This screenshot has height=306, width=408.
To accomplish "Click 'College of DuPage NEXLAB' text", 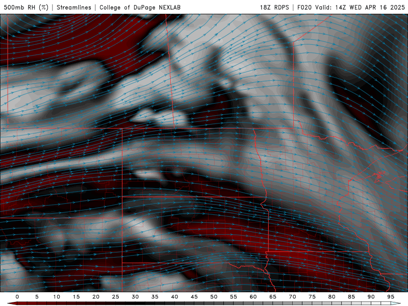I will tap(140, 7).
